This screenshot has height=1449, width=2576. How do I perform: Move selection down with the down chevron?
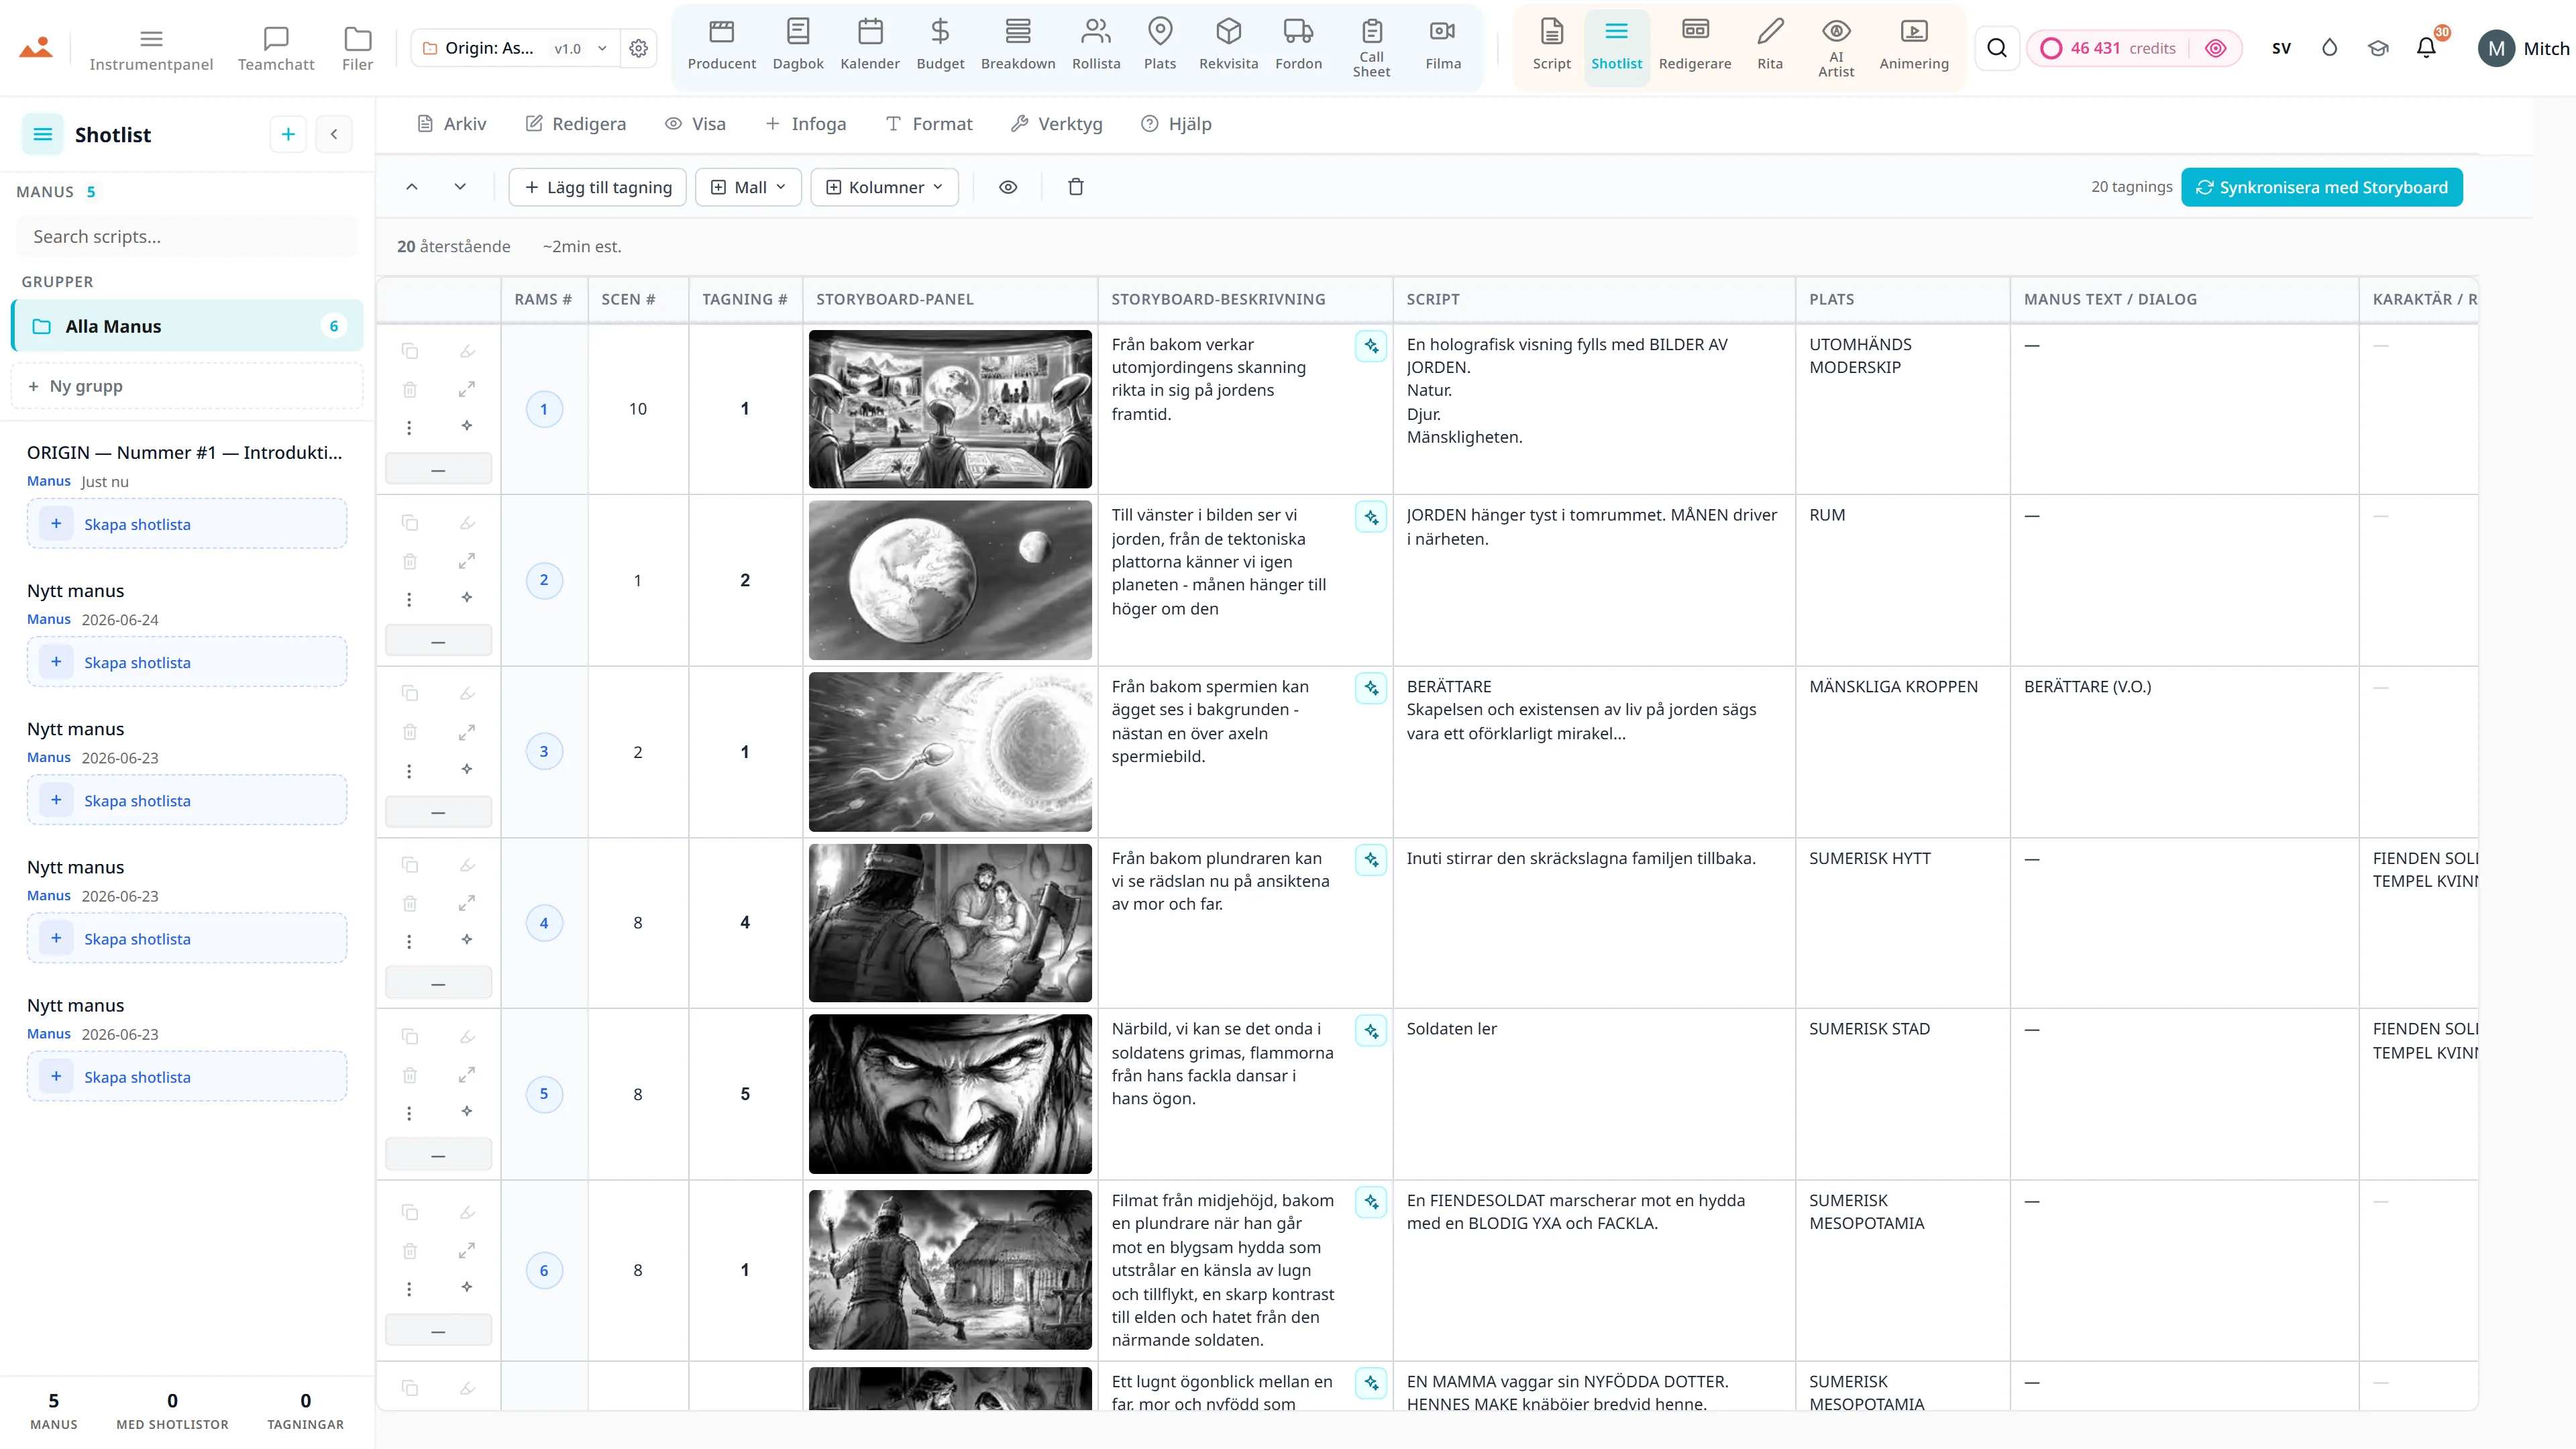tap(460, 187)
